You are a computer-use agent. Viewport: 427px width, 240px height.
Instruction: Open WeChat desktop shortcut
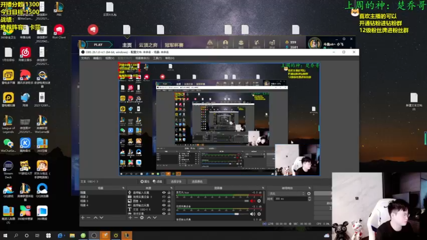click(x=8, y=145)
